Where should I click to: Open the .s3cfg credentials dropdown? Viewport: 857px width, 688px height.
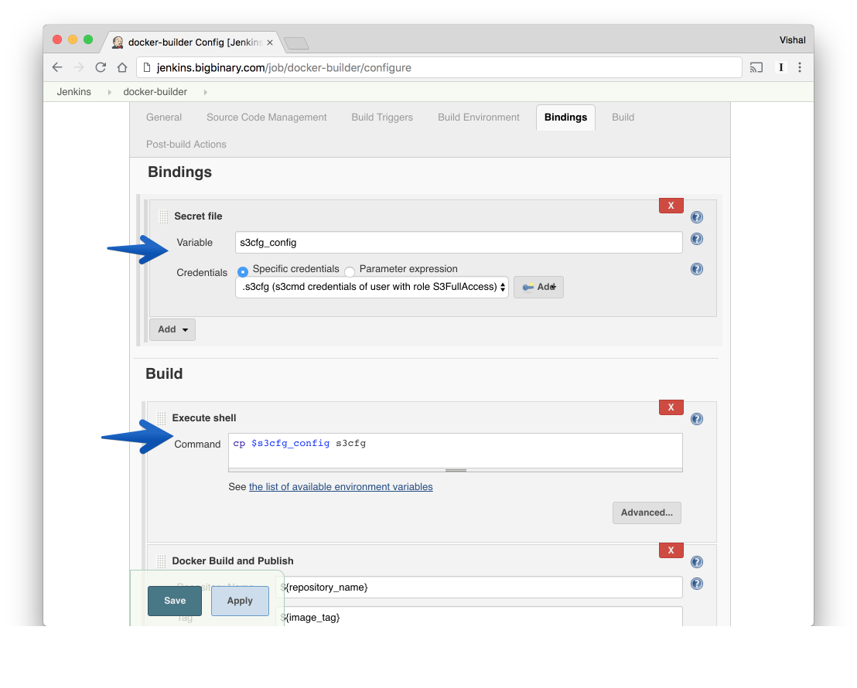coord(371,287)
